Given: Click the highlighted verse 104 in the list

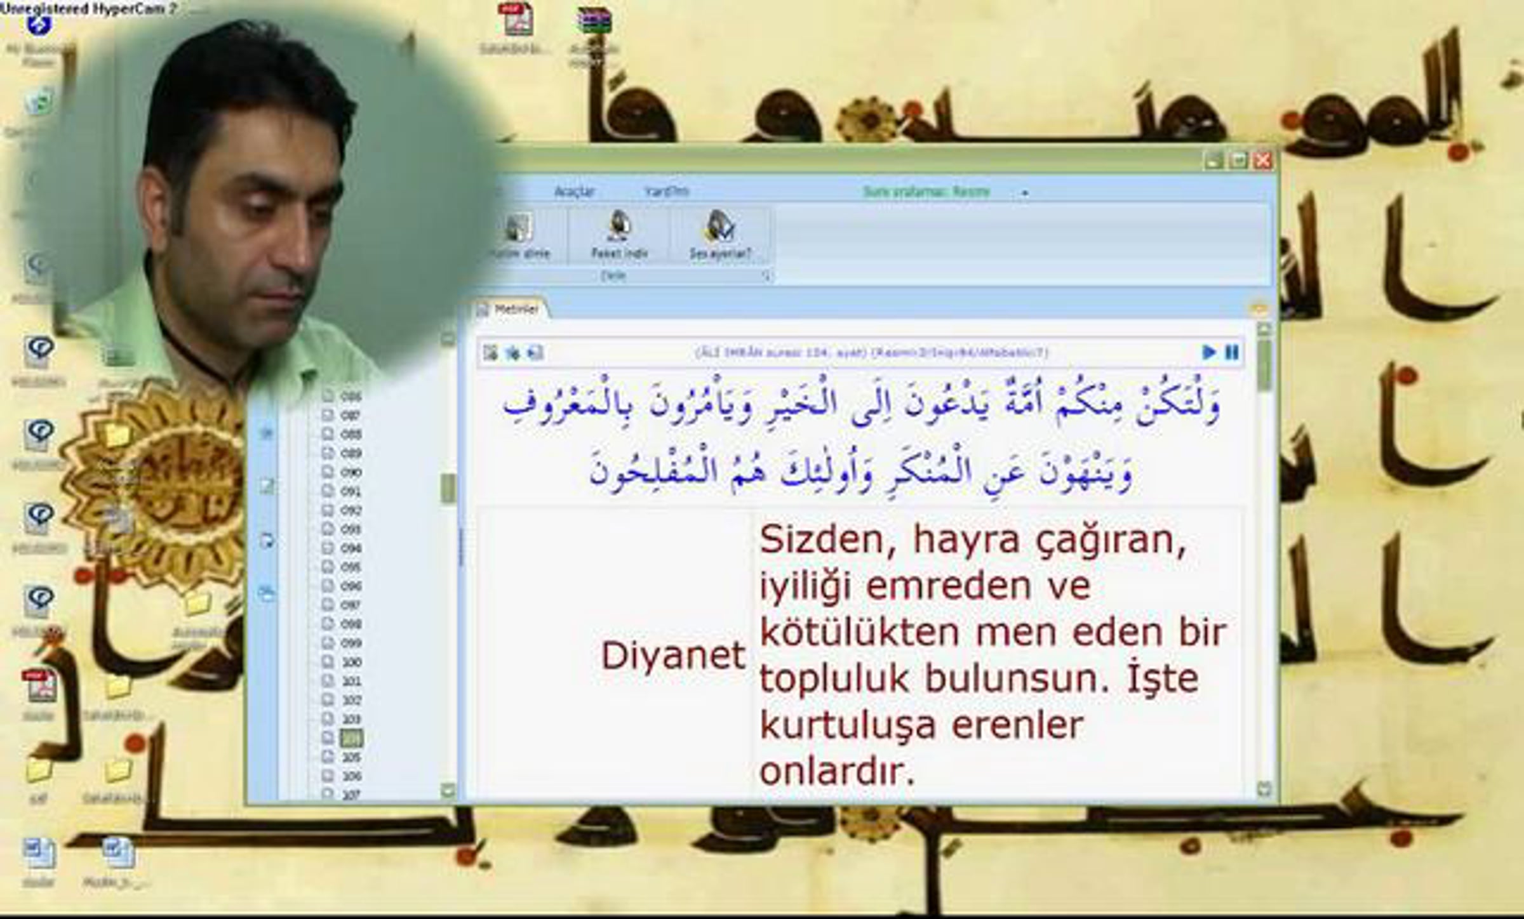Looking at the screenshot, I should point(351,738).
